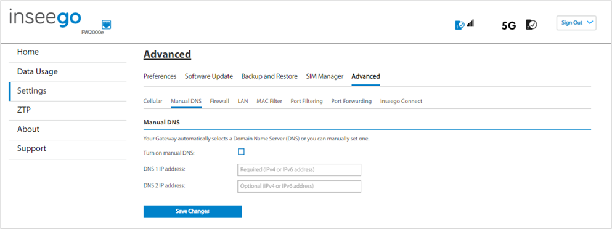Click the Save Changes button
Image resolution: width=612 pixels, height=229 pixels.
pyautogui.click(x=192, y=211)
